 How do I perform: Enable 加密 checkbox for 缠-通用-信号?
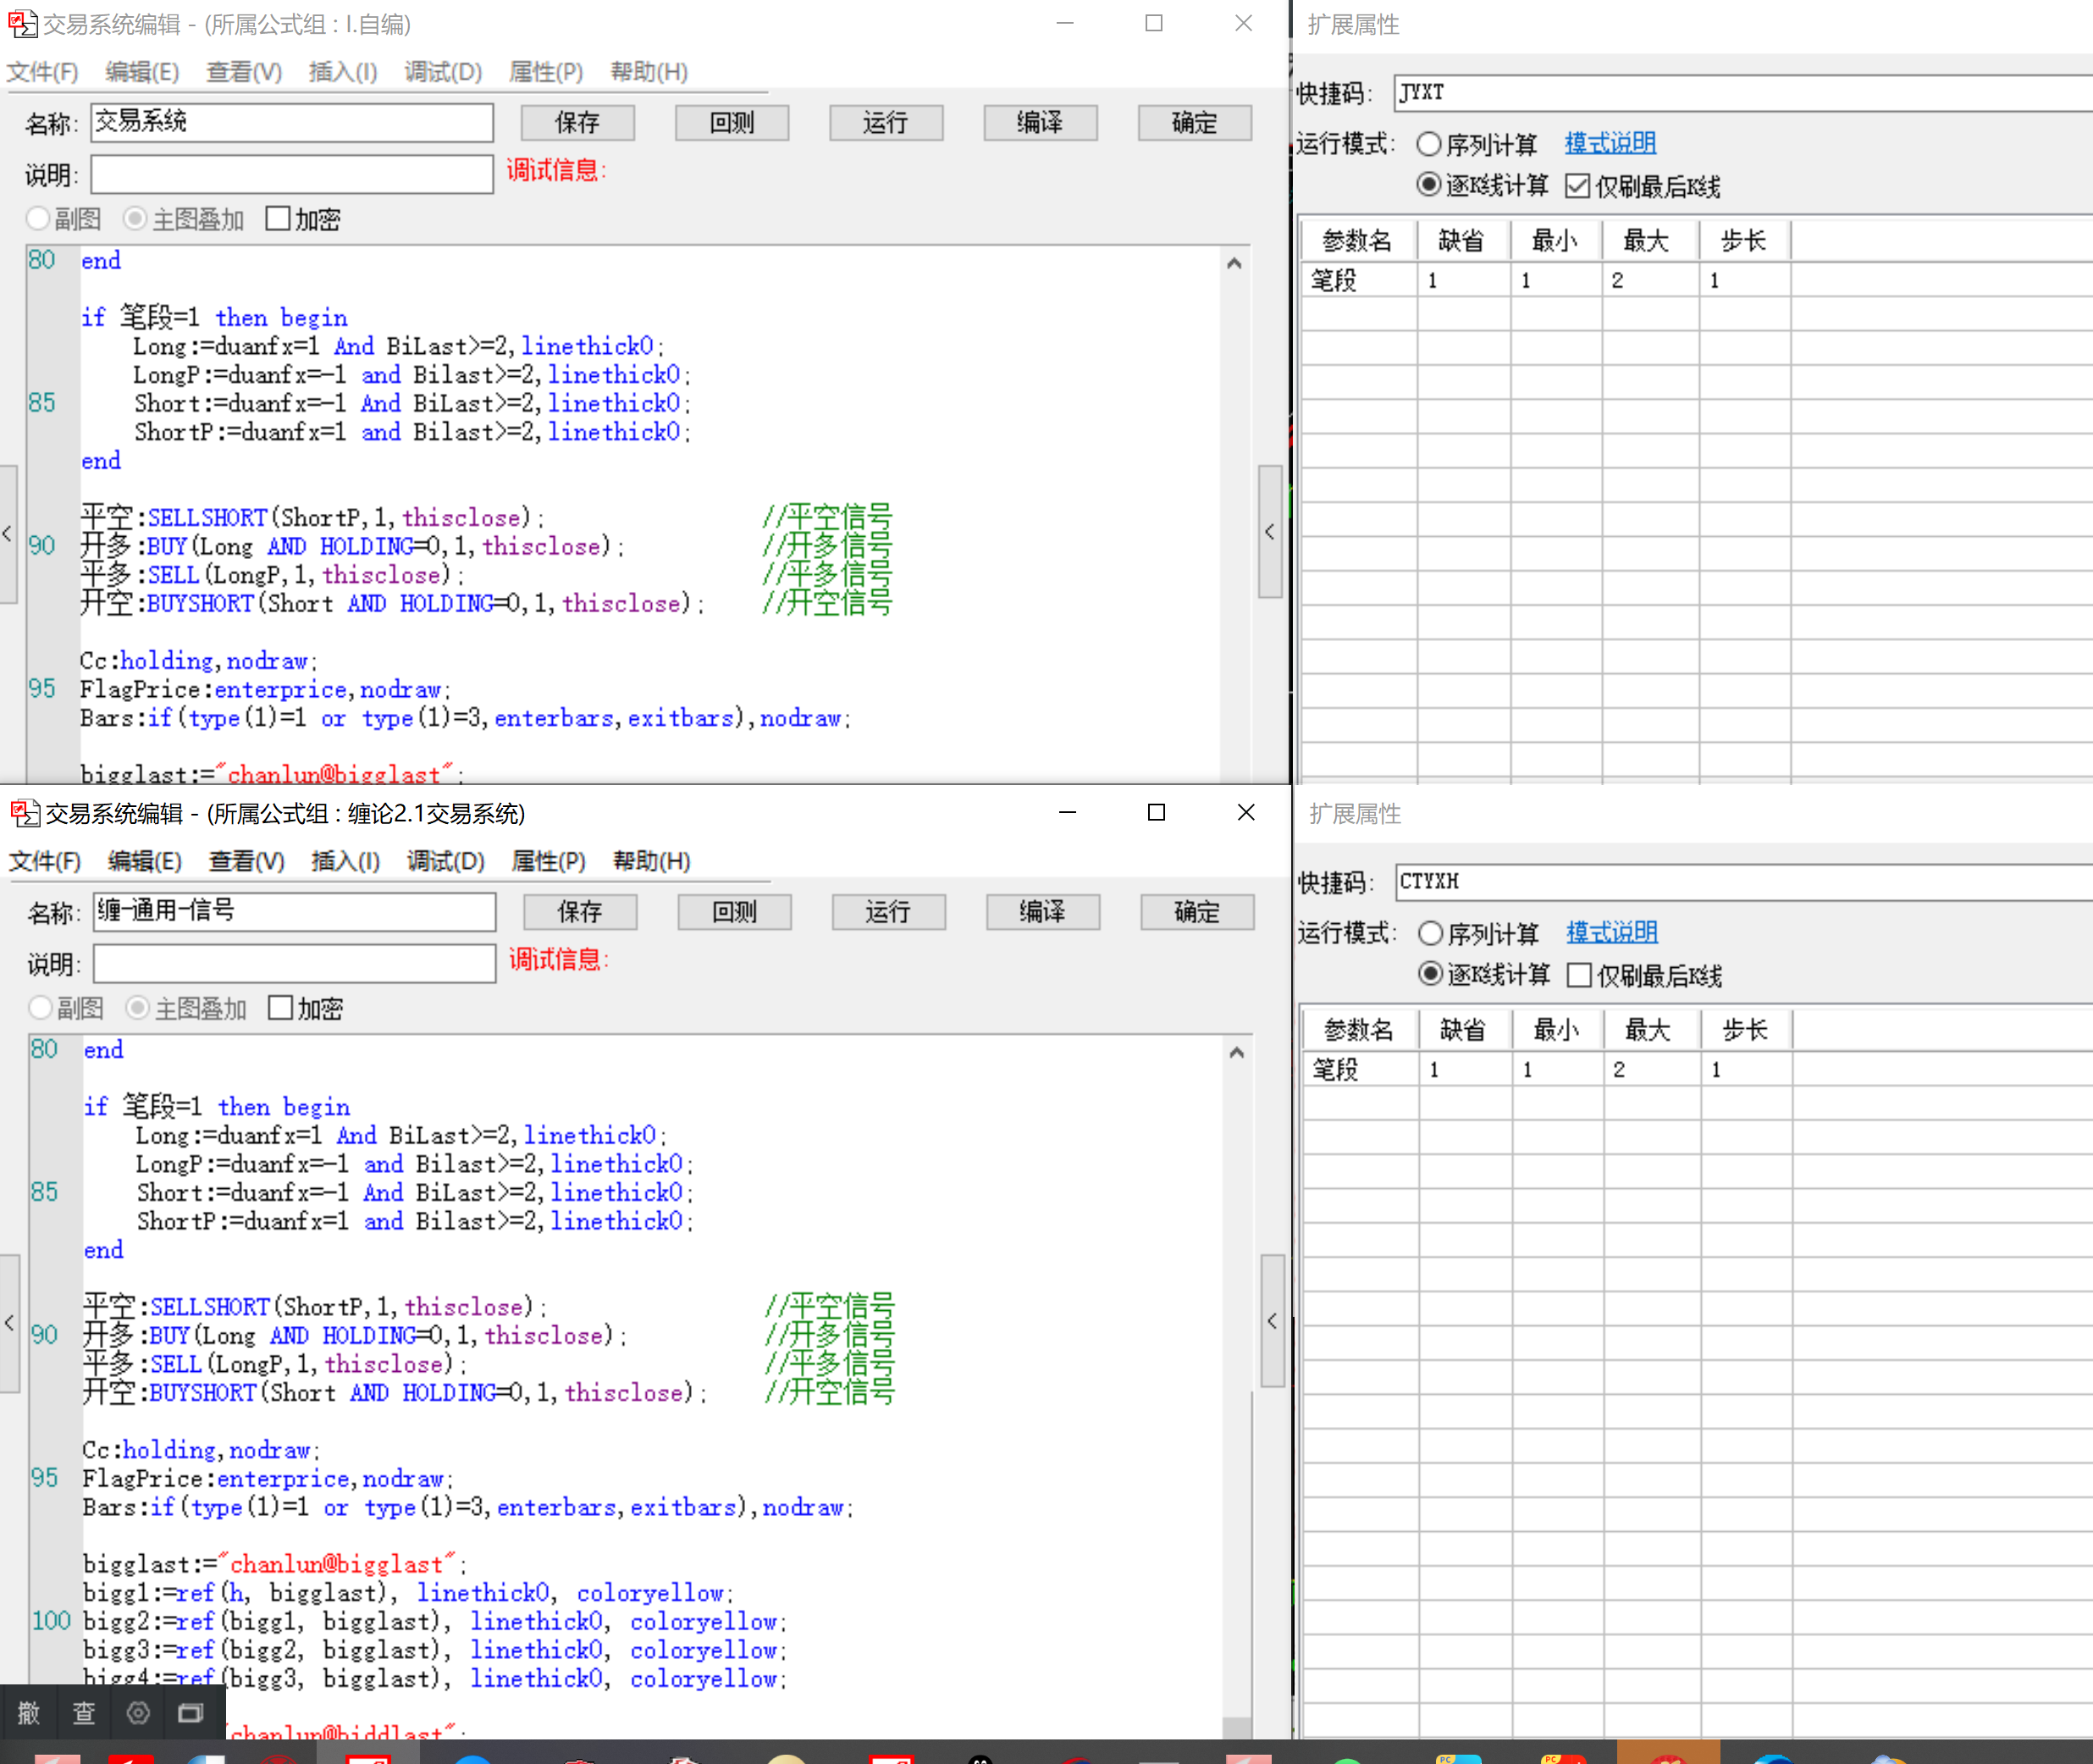pos(281,1008)
